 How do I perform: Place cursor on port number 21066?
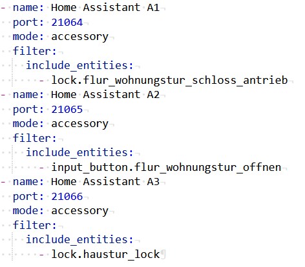(x=67, y=197)
